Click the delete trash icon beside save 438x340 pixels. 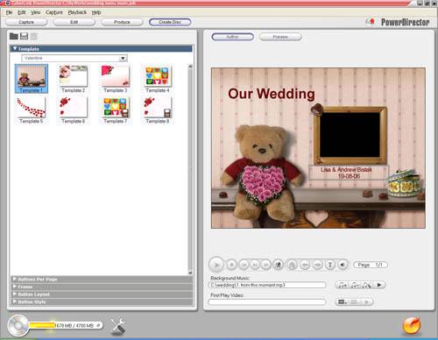pos(34,37)
